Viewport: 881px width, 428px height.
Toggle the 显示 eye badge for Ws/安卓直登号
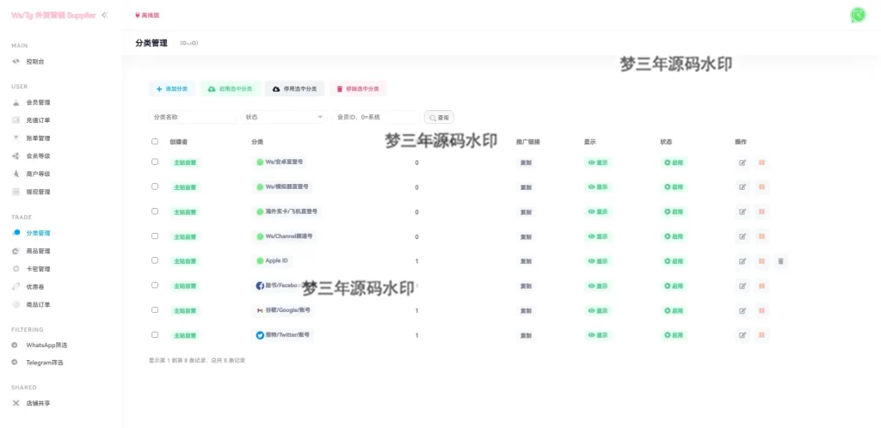[x=598, y=162]
